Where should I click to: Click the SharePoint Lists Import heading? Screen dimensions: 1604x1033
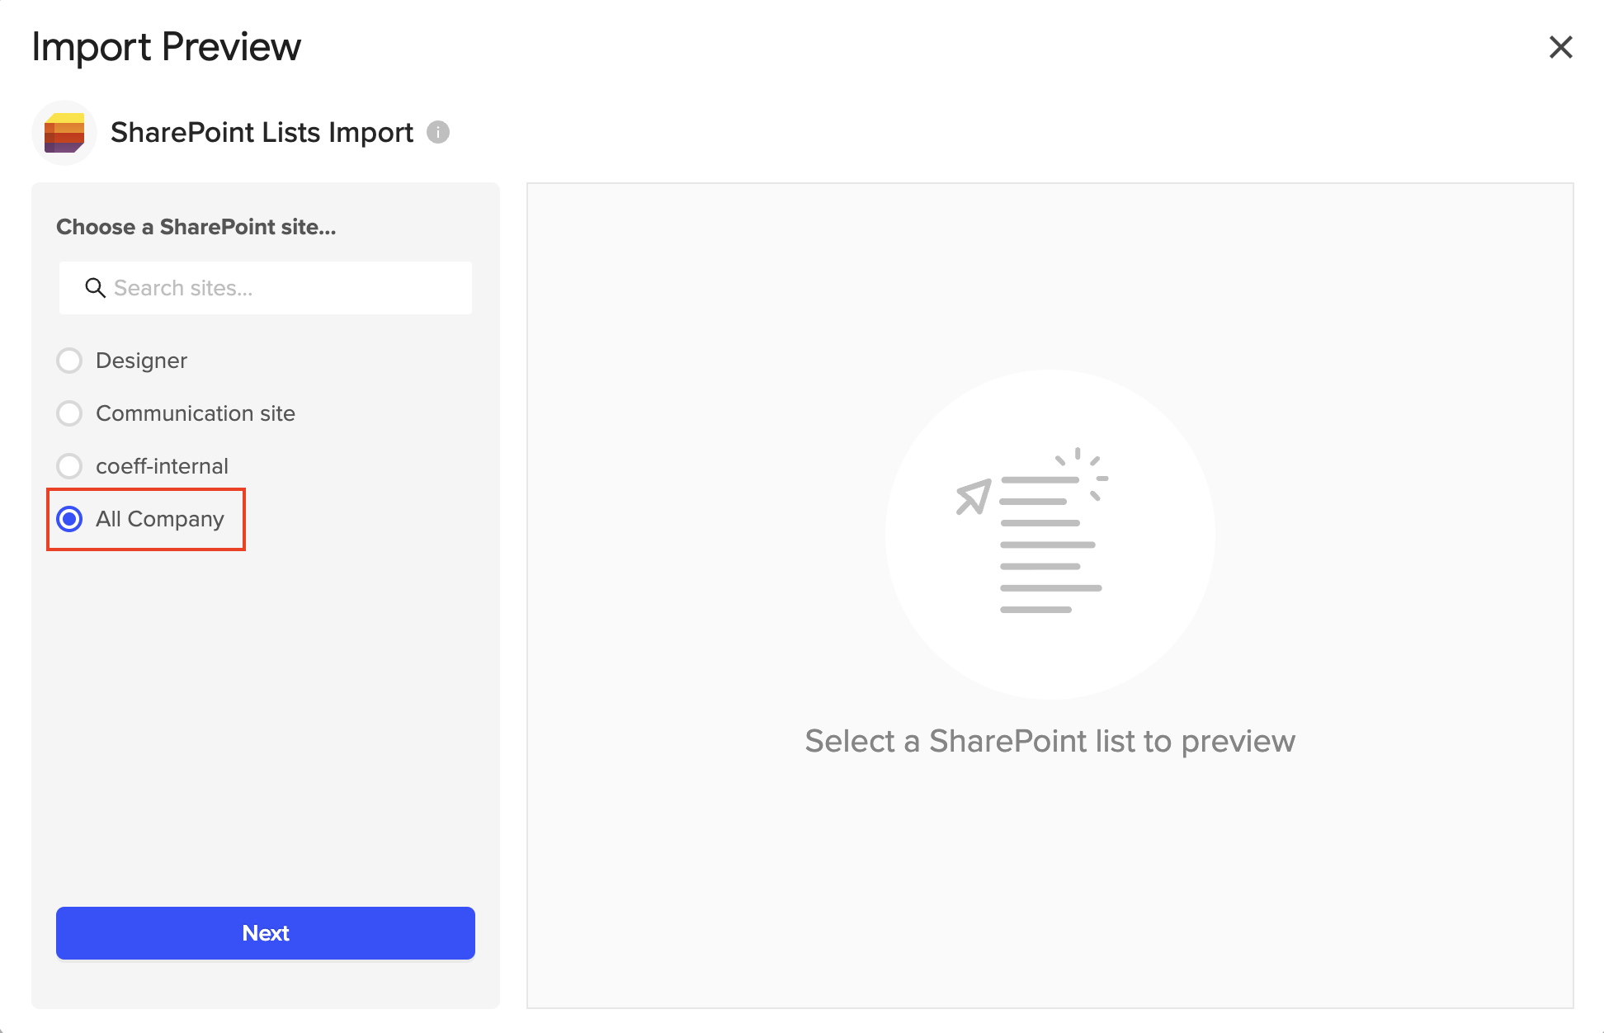(262, 132)
